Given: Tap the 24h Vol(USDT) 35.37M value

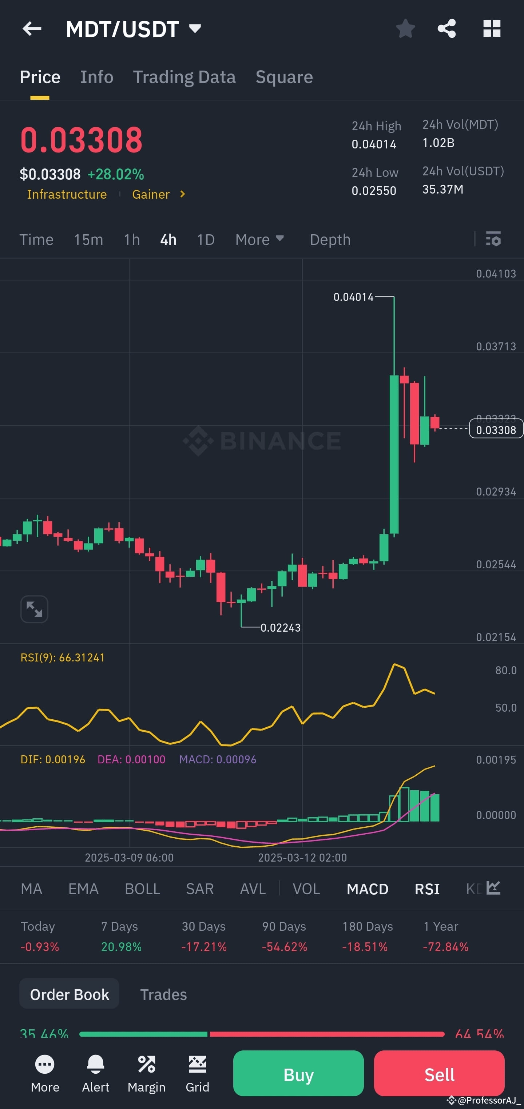Looking at the screenshot, I should pos(443,190).
